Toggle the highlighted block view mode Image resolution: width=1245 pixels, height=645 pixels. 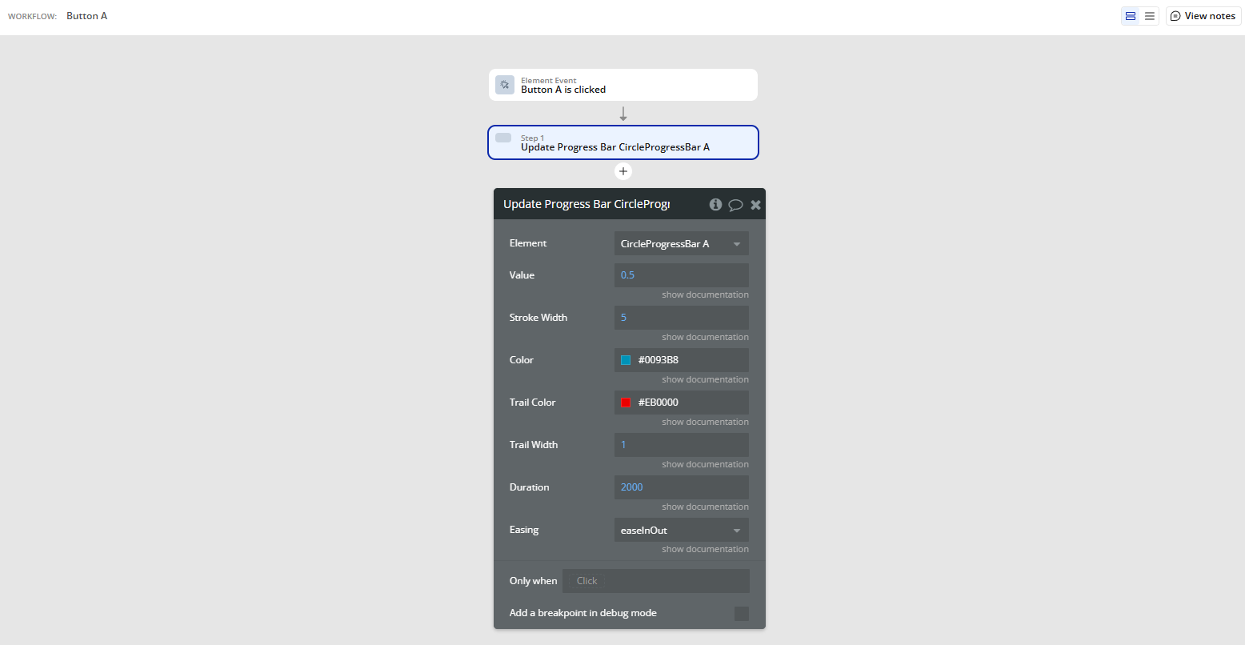click(1131, 15)
